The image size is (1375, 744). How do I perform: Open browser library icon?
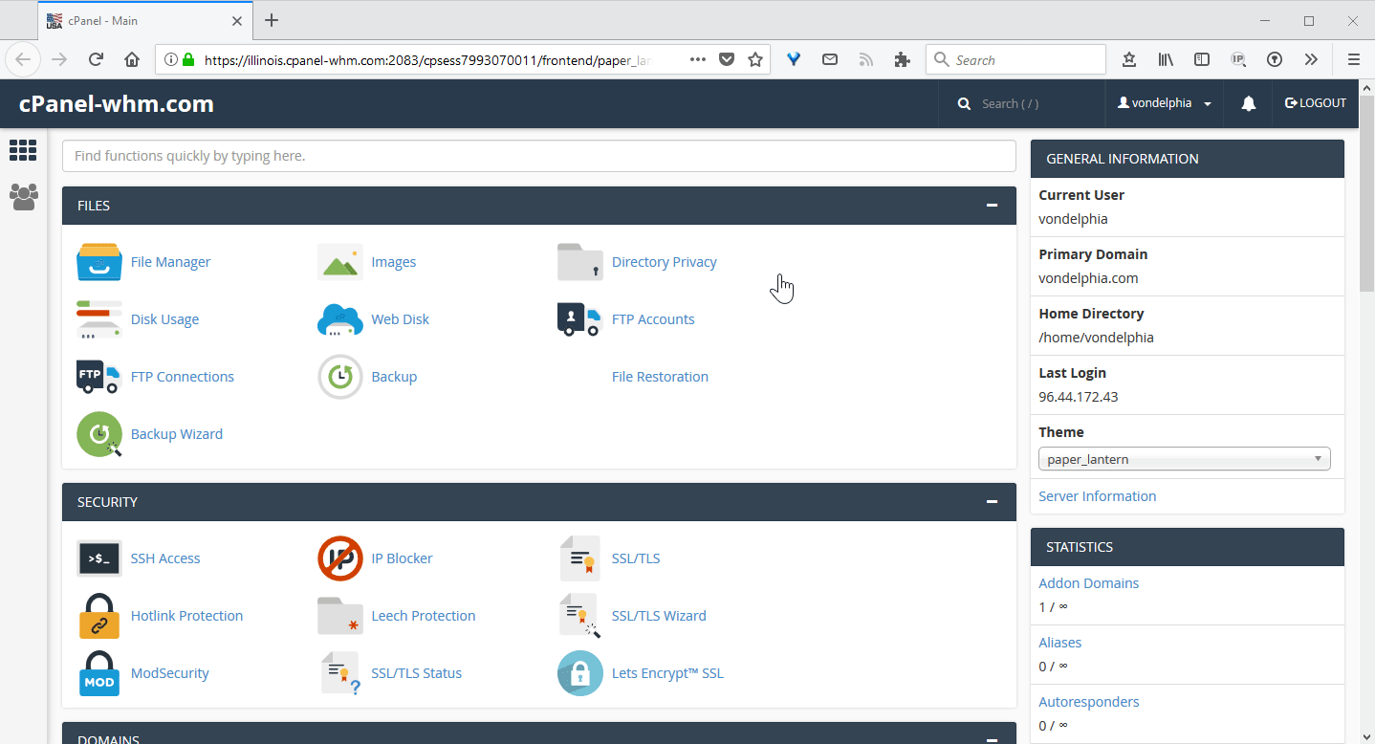click(x=1166, y=59)
